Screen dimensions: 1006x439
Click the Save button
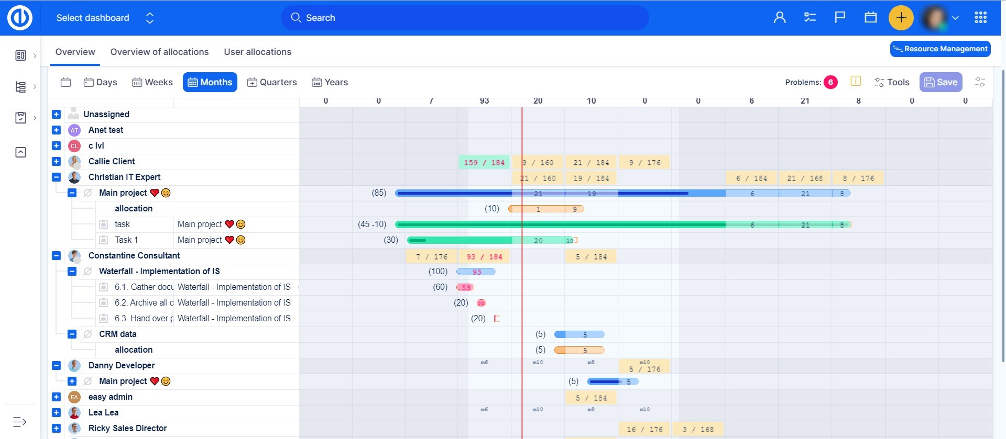941,82
